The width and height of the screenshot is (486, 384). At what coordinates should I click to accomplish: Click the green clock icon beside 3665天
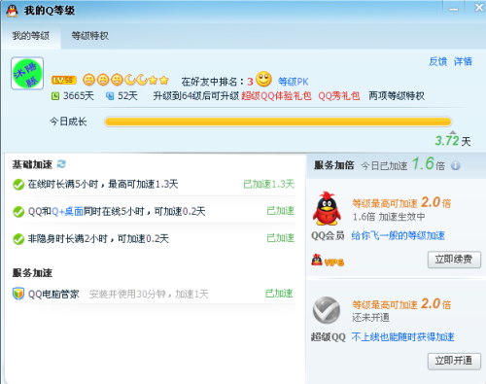pyautogui.click(x=55, y=96)
